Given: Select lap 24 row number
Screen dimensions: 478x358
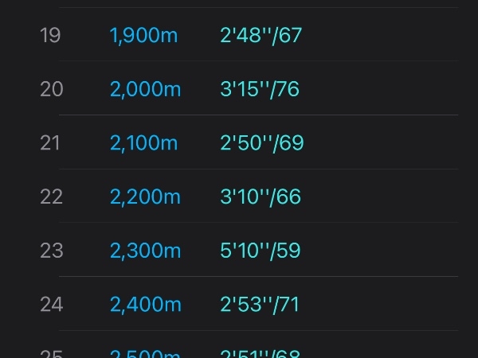Looking at the screenshot, I should (x=52, y=305).
